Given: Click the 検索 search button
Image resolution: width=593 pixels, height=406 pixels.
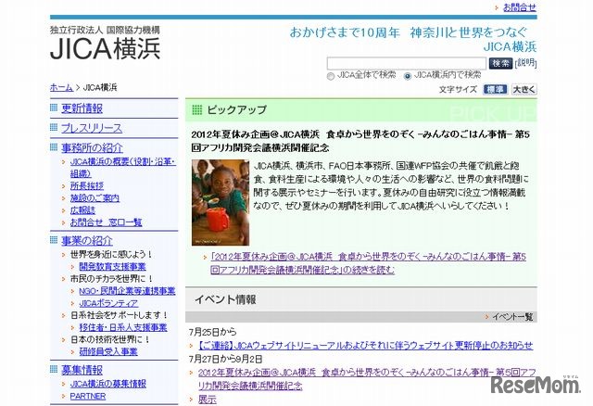Looking at the screenshot, I should (500, 63).
